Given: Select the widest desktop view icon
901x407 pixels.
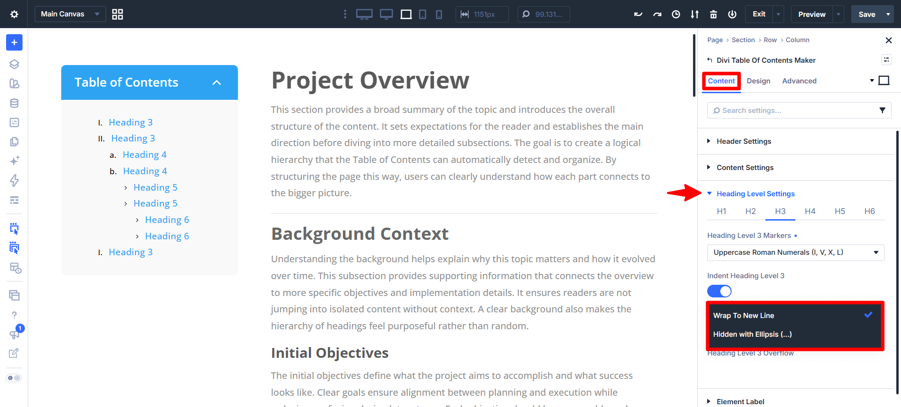Looking at the screenshot, I should tap(364, 15).
